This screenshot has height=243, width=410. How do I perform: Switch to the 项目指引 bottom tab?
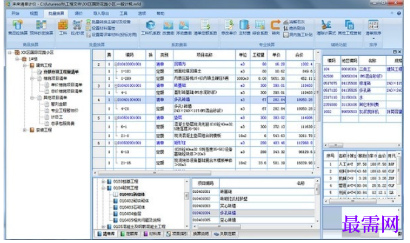click(177, 234)
